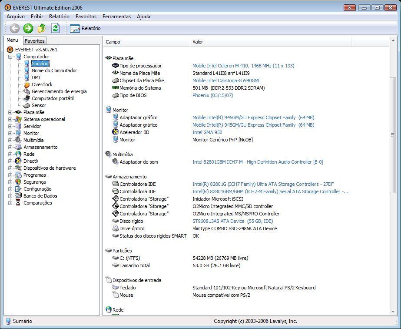Expand the Rede tree node
This screenshot has width=401, height=329.
pyautogui.click(x=10, y=154)
